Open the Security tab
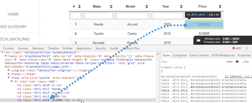 coord(101,48)
